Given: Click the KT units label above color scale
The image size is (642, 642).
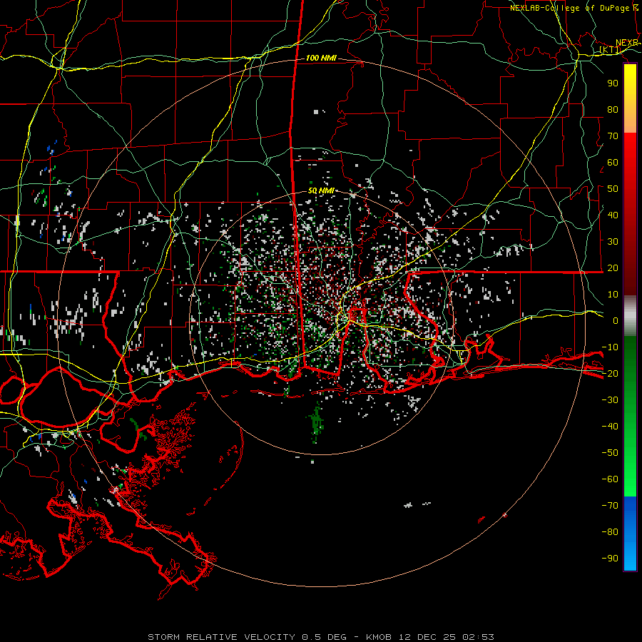Looking at the screenshot, I should coord(610,49).
